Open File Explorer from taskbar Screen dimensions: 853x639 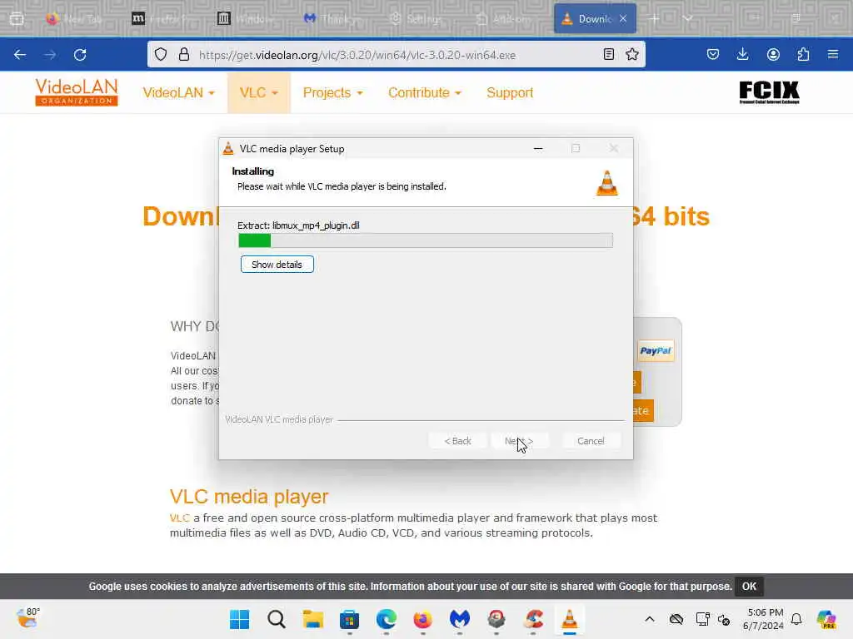click(313, 619)
